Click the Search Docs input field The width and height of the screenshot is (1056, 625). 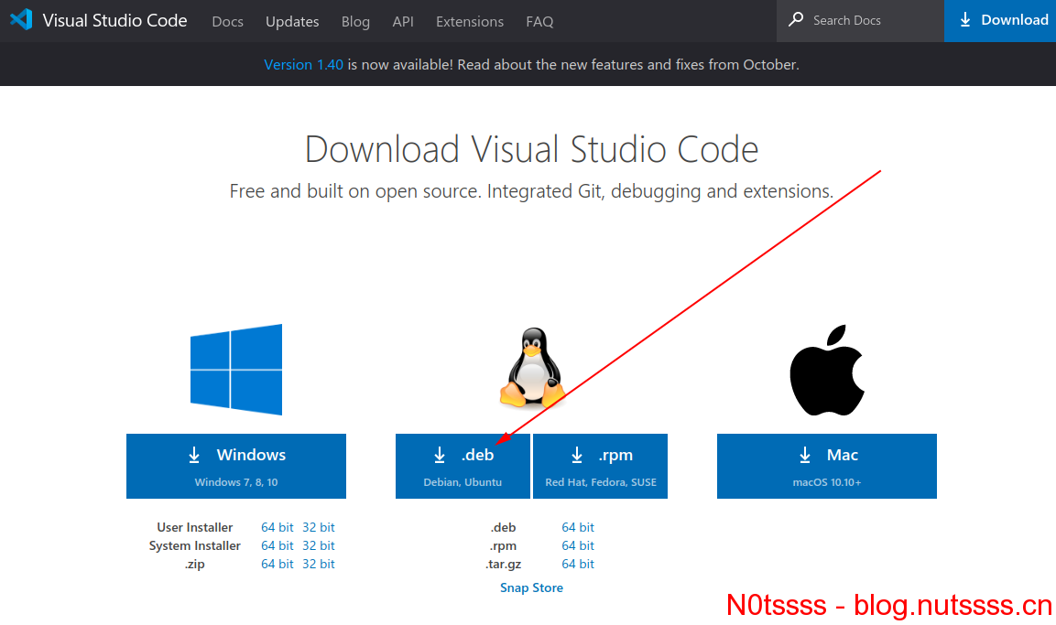point(861,21)
